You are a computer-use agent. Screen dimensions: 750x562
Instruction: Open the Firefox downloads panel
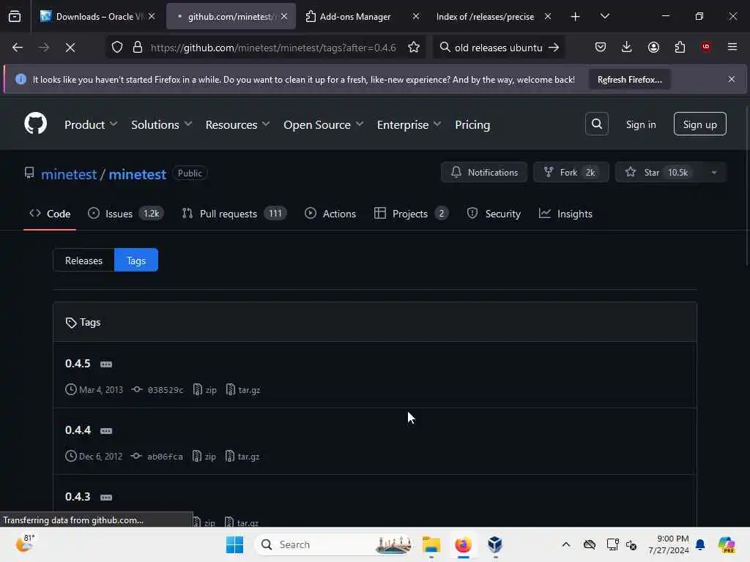point(627,47)
